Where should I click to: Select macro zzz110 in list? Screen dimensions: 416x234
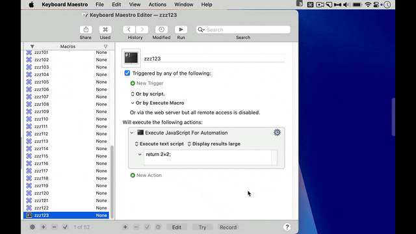pos(66,119)
